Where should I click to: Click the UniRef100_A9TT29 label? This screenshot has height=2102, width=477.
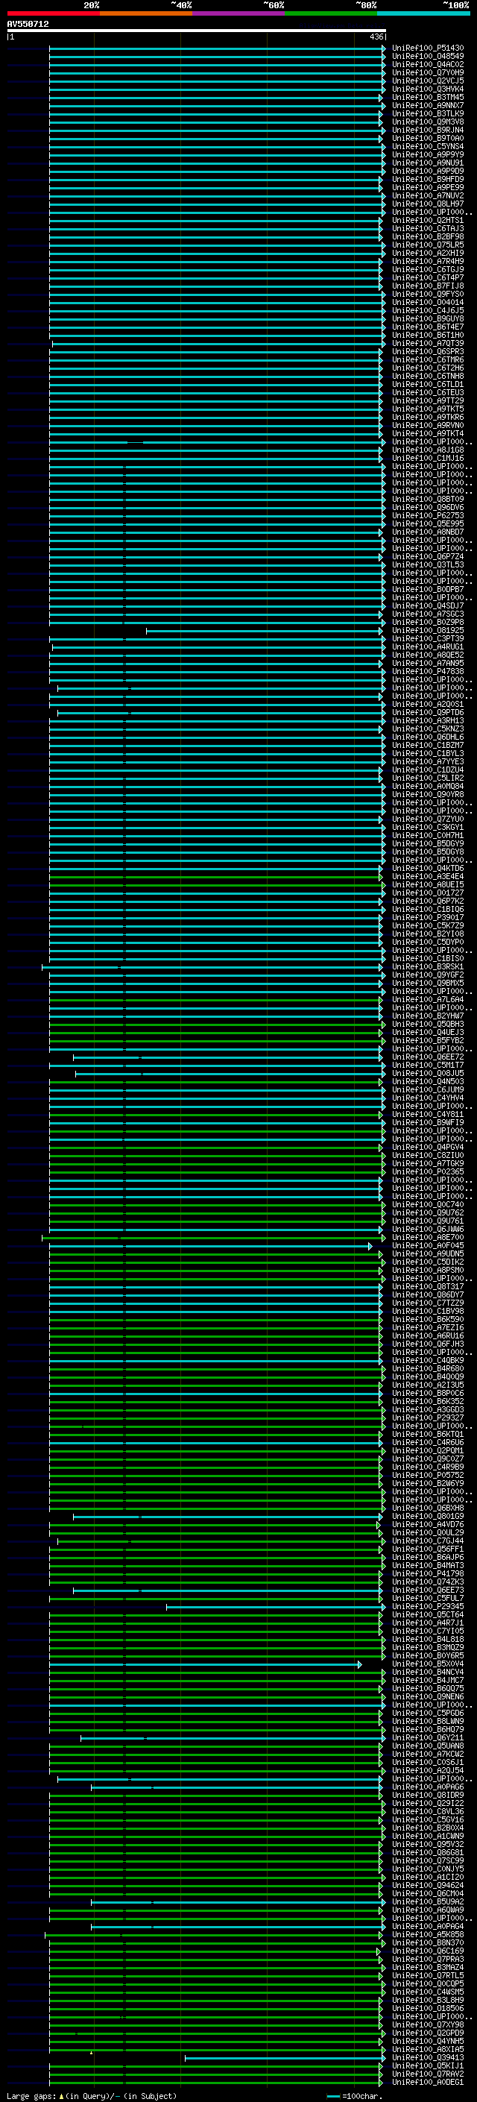point(427,400)
